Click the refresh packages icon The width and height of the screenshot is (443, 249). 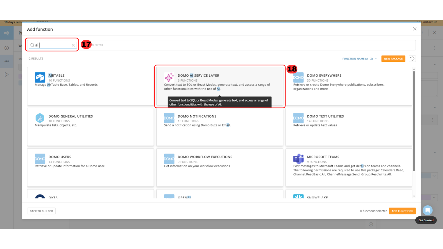click(412, 59)
